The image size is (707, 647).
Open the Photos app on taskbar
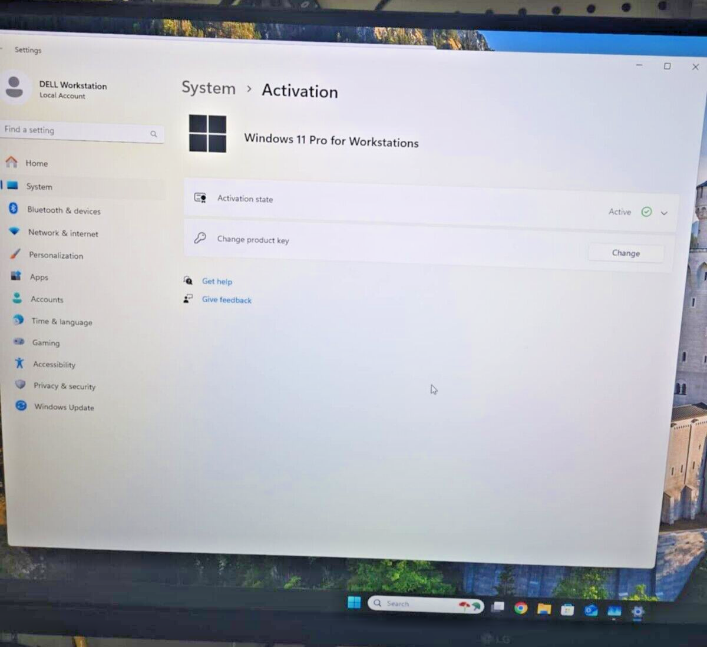click(614, 611)
